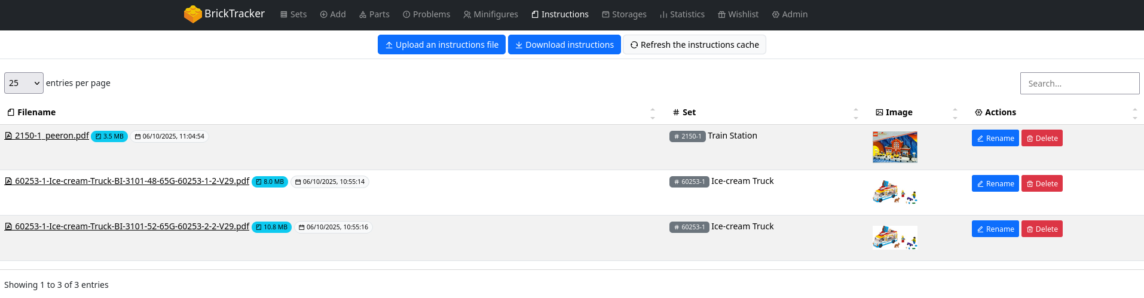Click the 06/10/2025, 10:55:14 date badge
The width and height of the screenshot is (1144, 298).
(330, 182)
